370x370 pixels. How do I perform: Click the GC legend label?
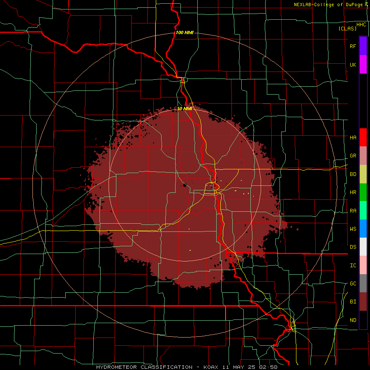353,284
